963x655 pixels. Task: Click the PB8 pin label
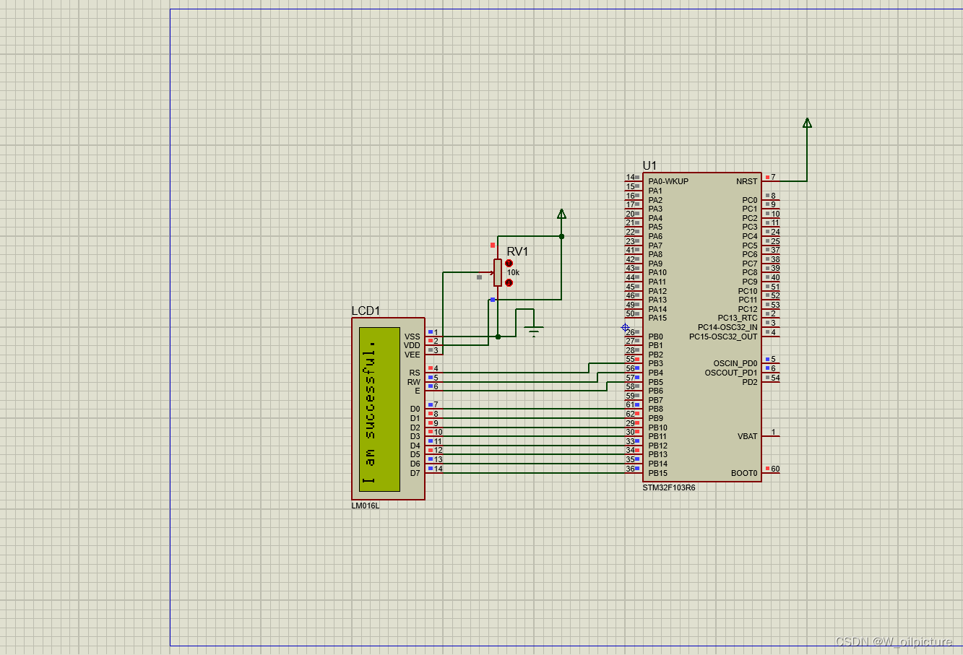click(x=655, y=409)
